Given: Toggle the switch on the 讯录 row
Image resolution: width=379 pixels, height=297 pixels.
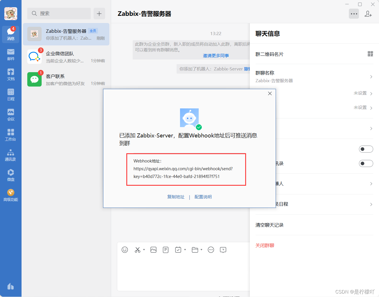Looking at the screenshot, I should 366,163.
